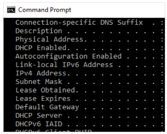
Task: Click the Lease Obtained text
Action: click(45, 90)
